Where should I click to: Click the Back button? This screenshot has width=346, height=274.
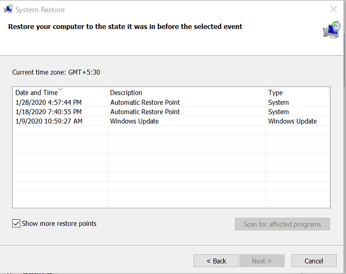point(216,261)
